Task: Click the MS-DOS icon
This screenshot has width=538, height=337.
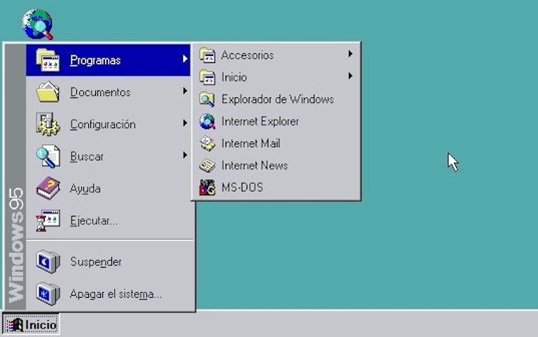Action: 207,187
